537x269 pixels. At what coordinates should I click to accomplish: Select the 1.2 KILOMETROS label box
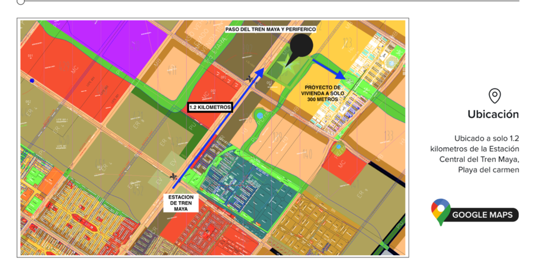pyautogui.click(x=210, y=107)
